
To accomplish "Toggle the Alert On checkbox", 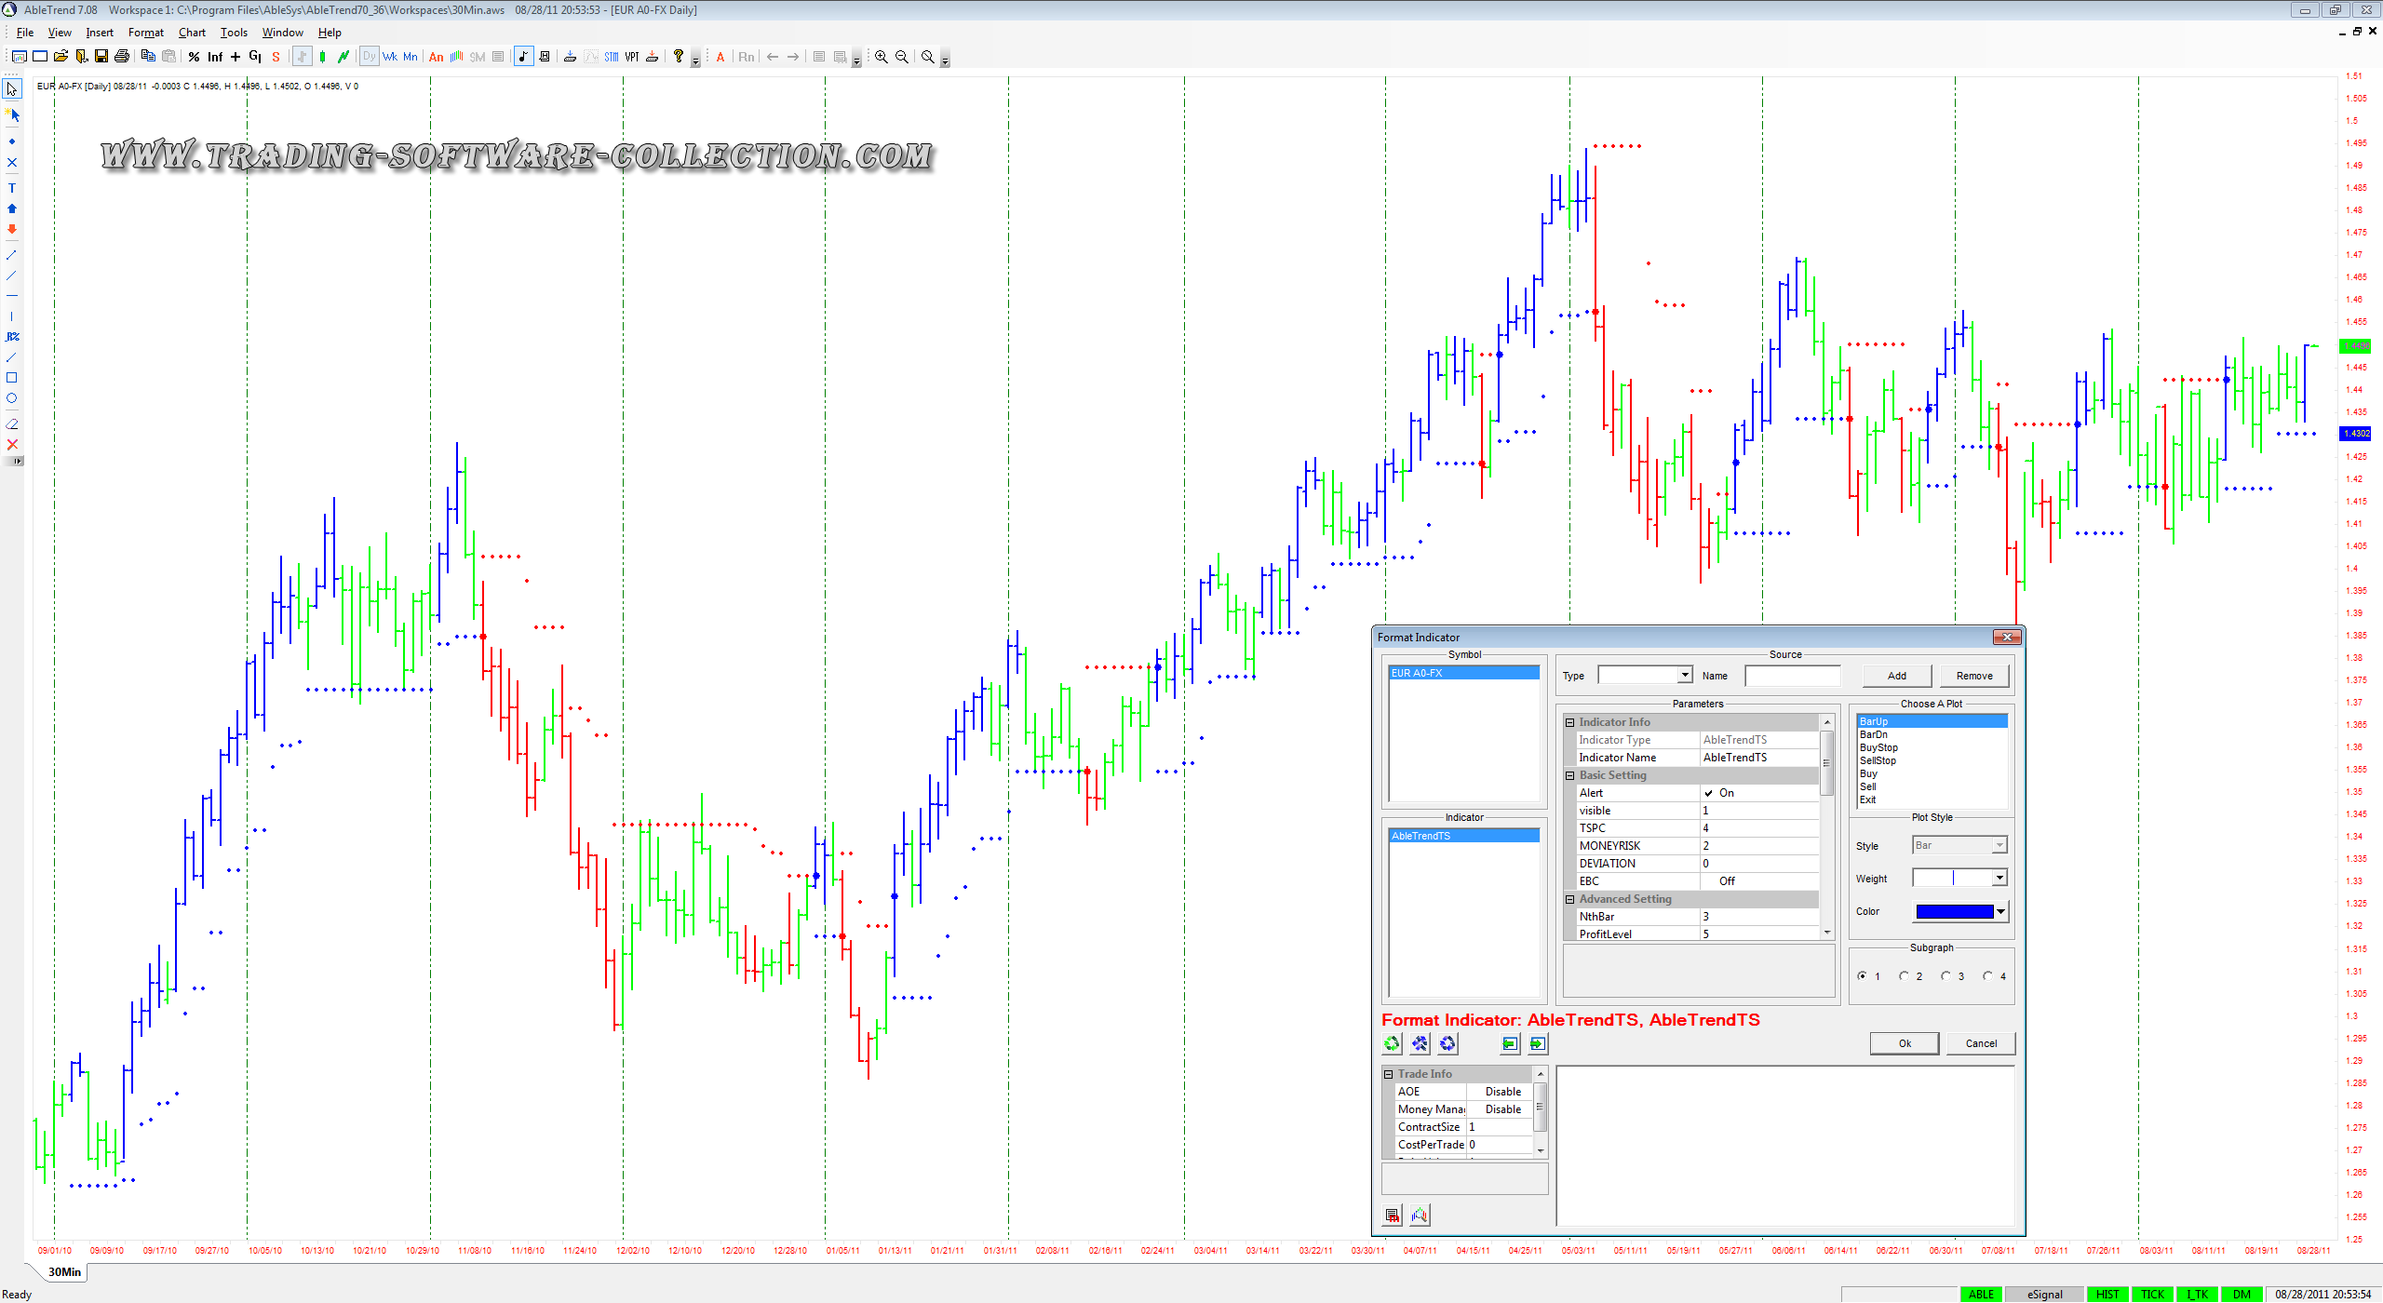I will click(1709, 793).
